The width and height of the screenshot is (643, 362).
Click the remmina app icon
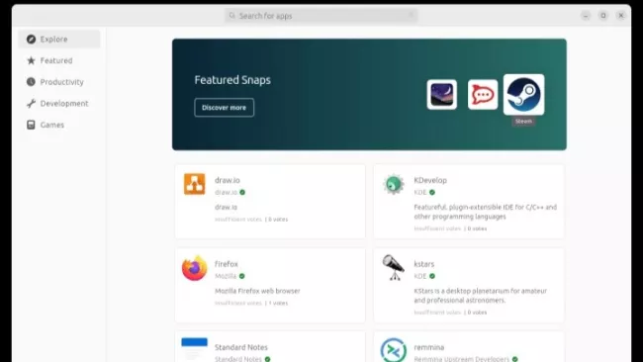[394, 350]
